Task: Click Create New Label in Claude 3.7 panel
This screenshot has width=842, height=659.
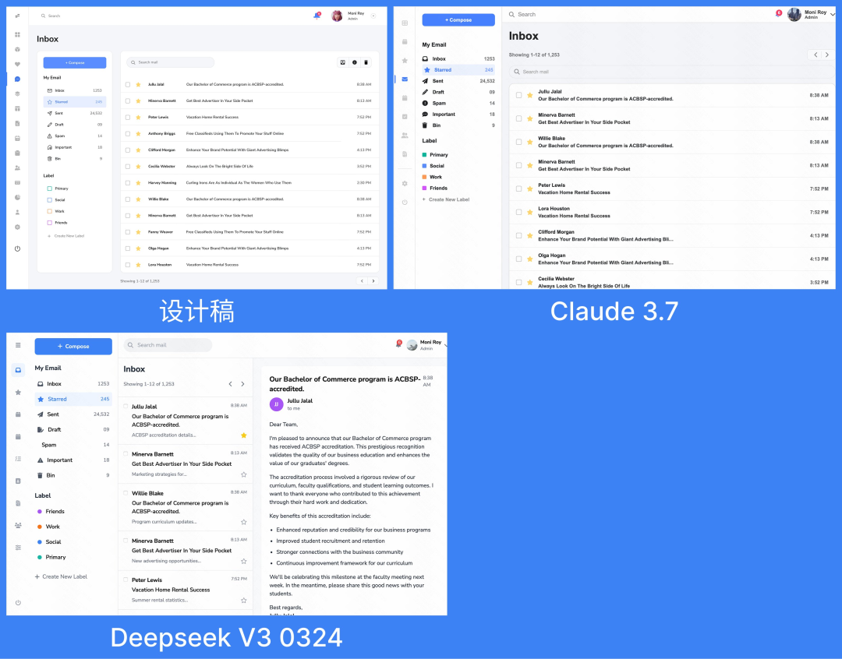Action: pos(446,199)
